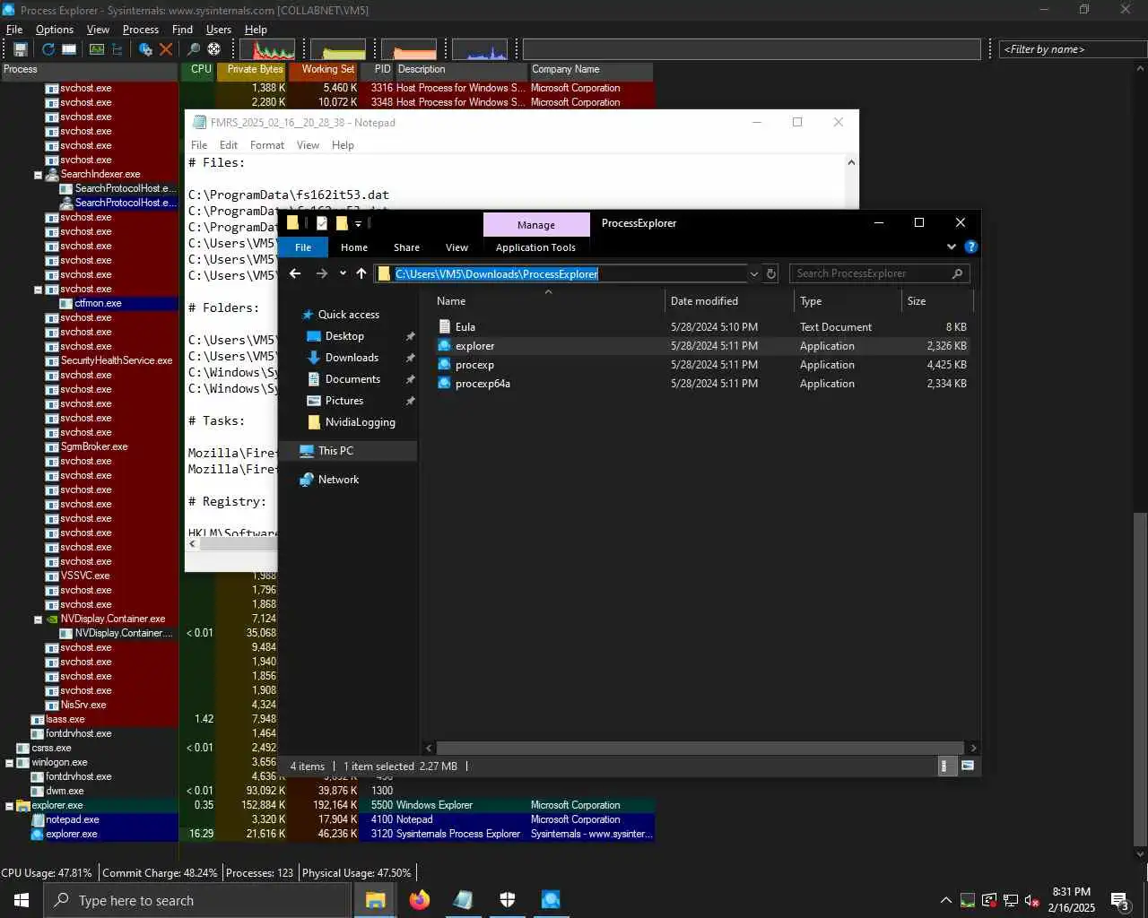Click the Save icon in Process Explorer toolbar
Image resolution: width=1148 pixels, height=918 pixels.
pyautogui.click(x=21, y=49)
